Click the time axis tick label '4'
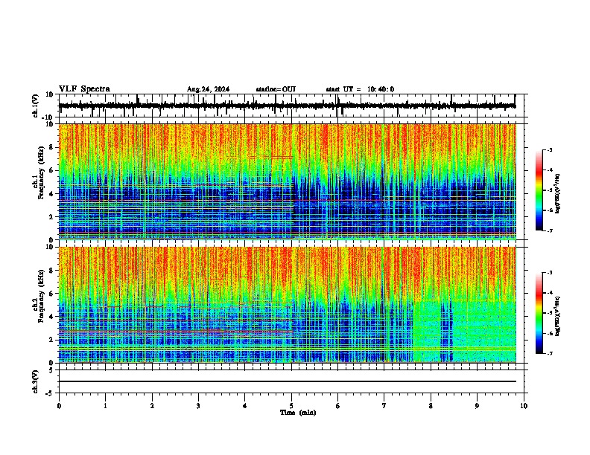 click(245, 406)
